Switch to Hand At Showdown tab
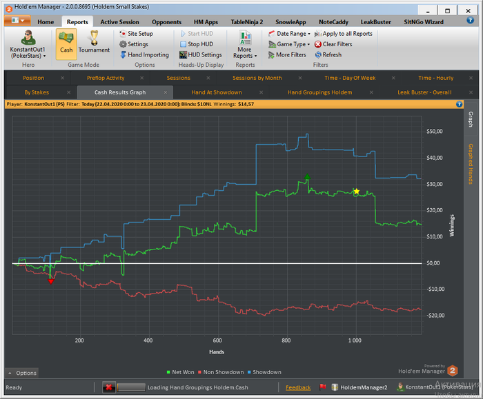483x399 pixels. pyautogui.click(x=217, y=92)
